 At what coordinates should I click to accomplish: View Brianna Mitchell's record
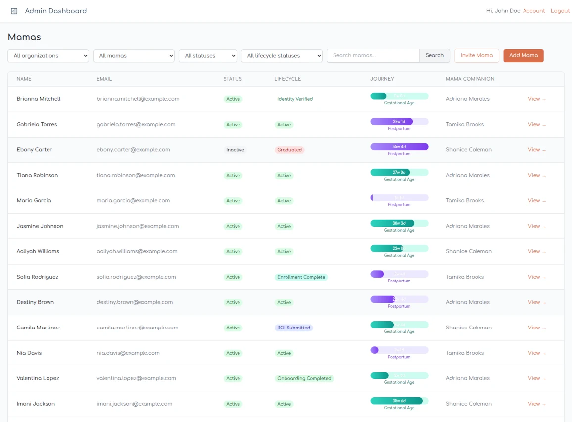tap(536, 99)
